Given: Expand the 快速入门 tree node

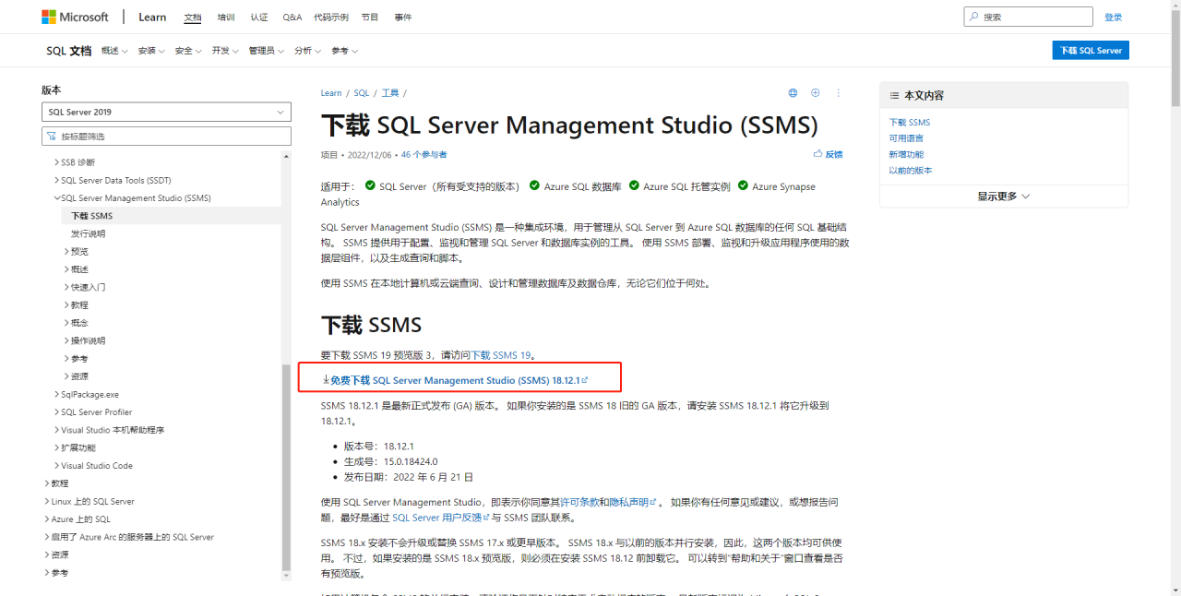Looking at the screenshot, I should (x=66, y=287).
